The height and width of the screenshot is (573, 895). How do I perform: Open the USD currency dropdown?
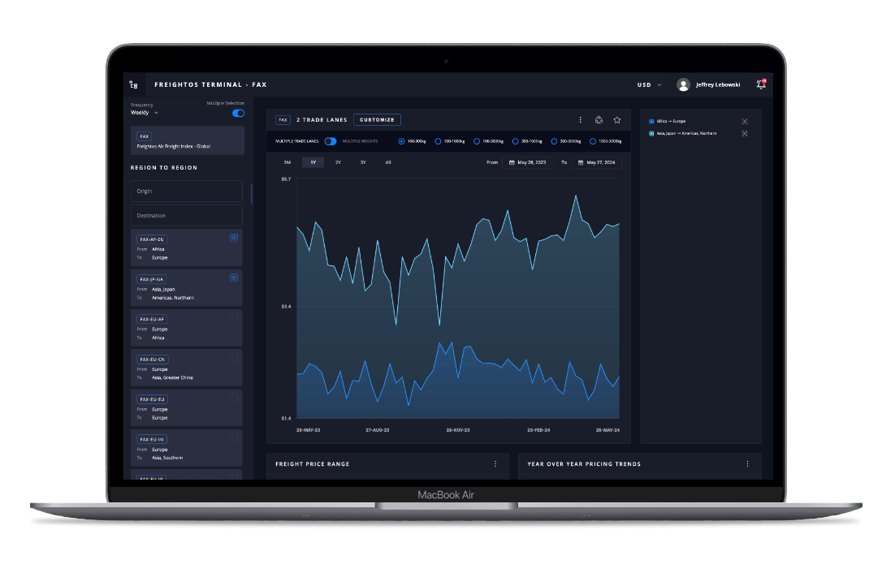(649, 84)
